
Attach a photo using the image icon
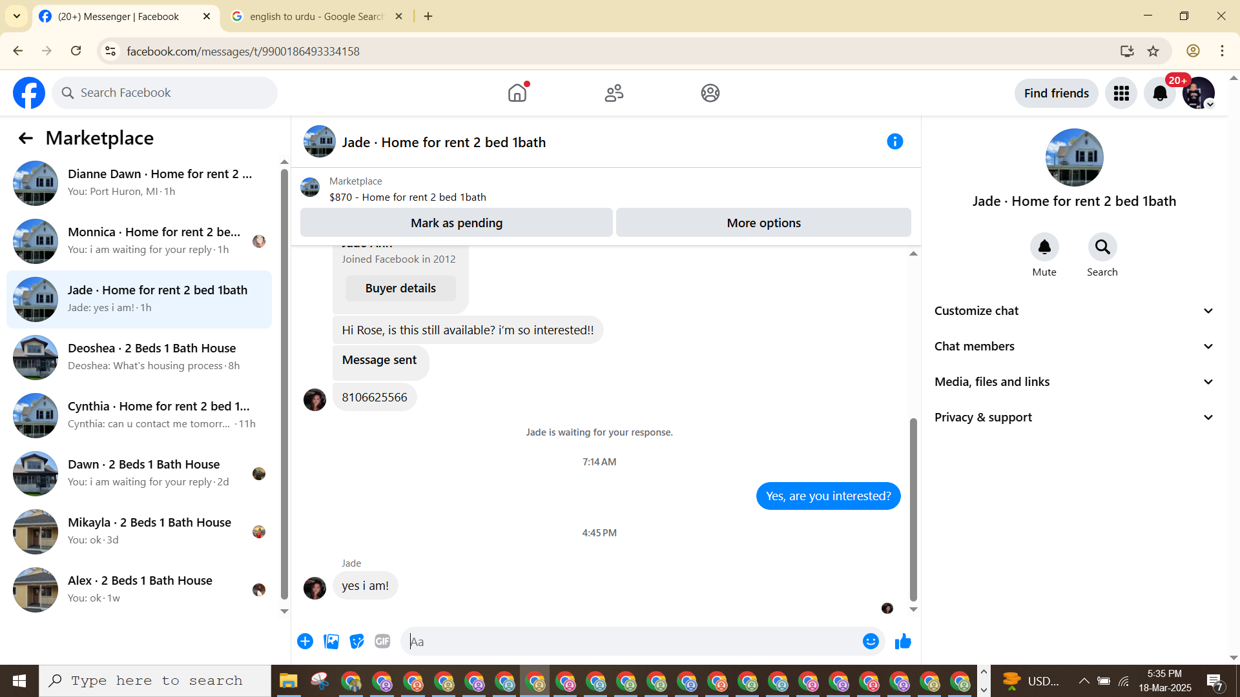click(331, 641)
